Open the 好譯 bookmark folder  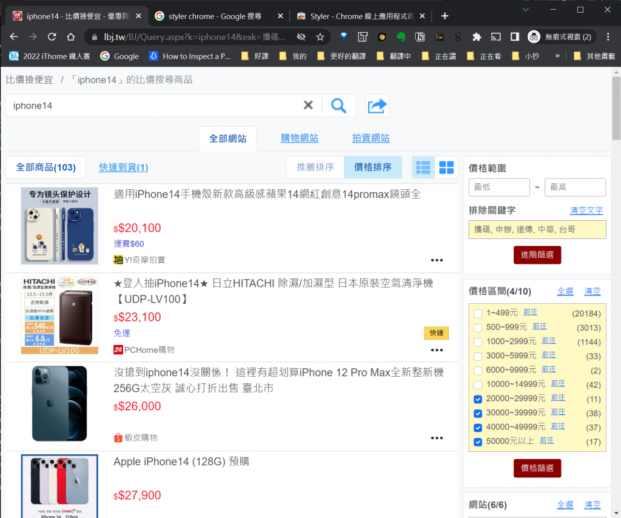(255, 56)
